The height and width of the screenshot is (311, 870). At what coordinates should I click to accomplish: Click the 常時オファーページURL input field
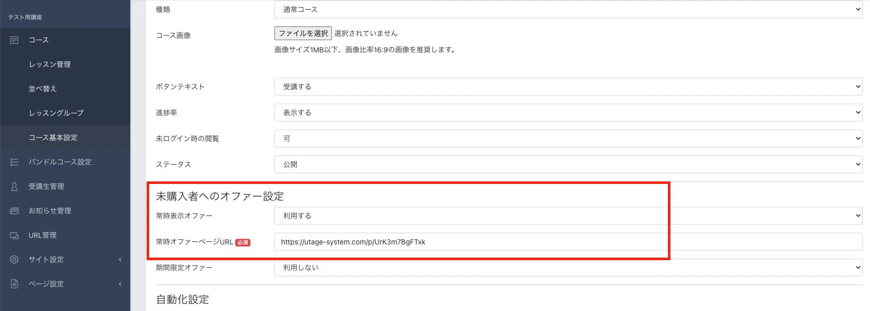point(568,242)
